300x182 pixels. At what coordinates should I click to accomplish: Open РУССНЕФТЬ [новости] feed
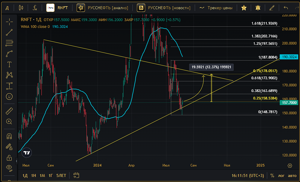pos(164,8)
